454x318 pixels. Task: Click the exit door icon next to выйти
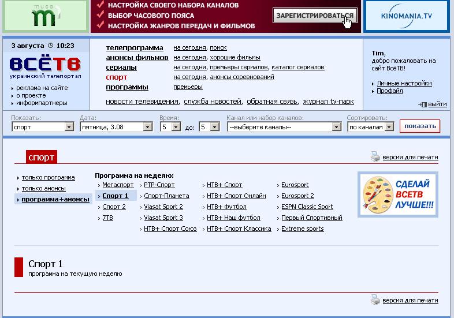[422, 104]
